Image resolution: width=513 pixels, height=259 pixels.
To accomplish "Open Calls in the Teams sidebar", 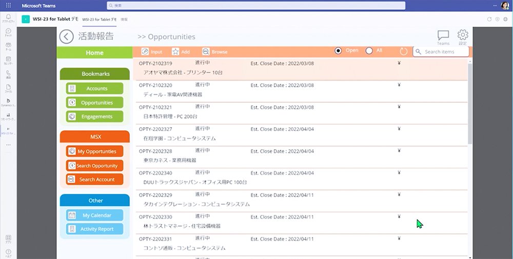I will 9,74.
